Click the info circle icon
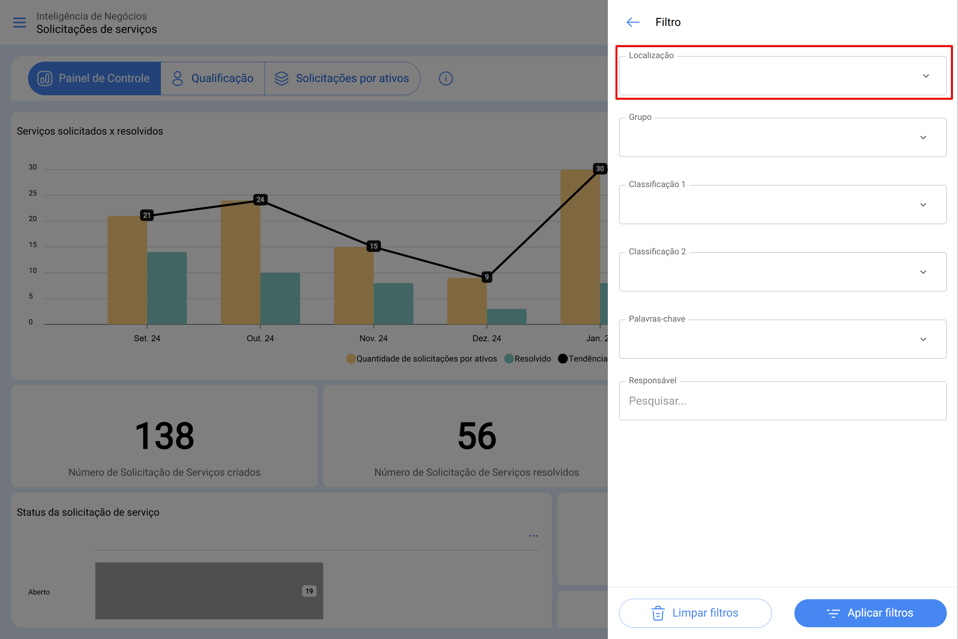Viewport: 958px width, 639px height. click(446, 78)
